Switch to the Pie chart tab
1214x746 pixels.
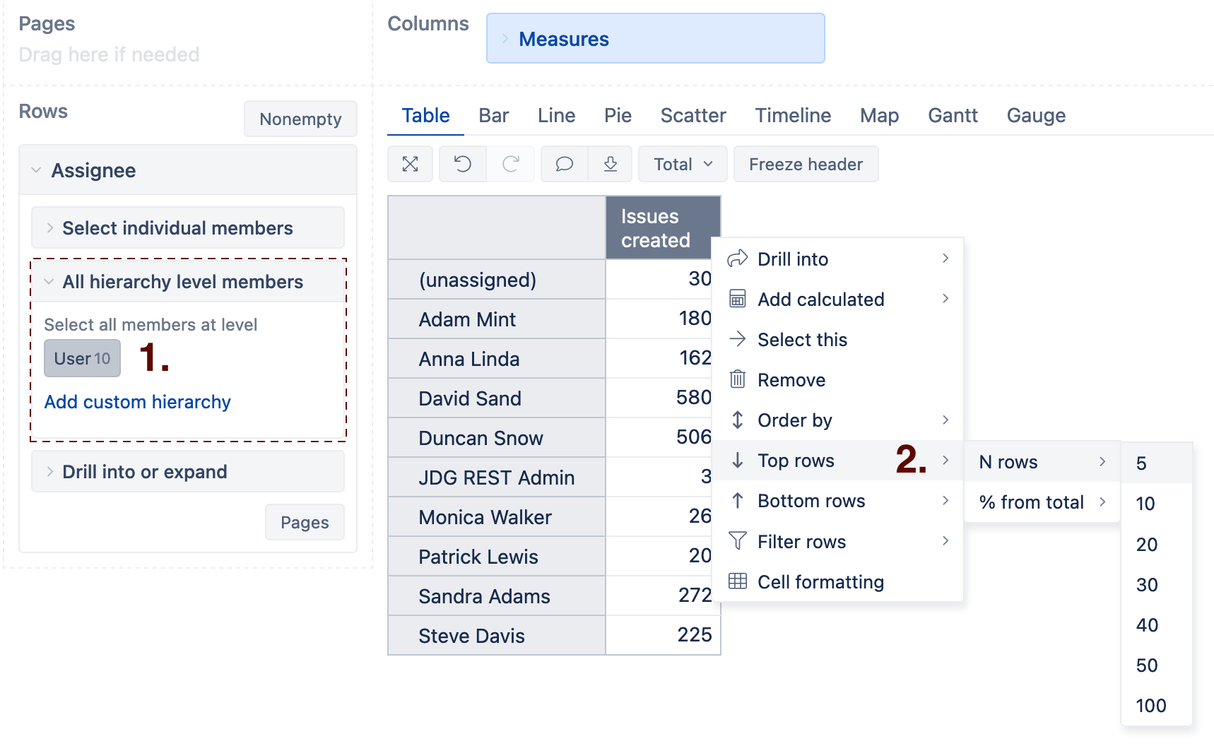click(618, 116)
